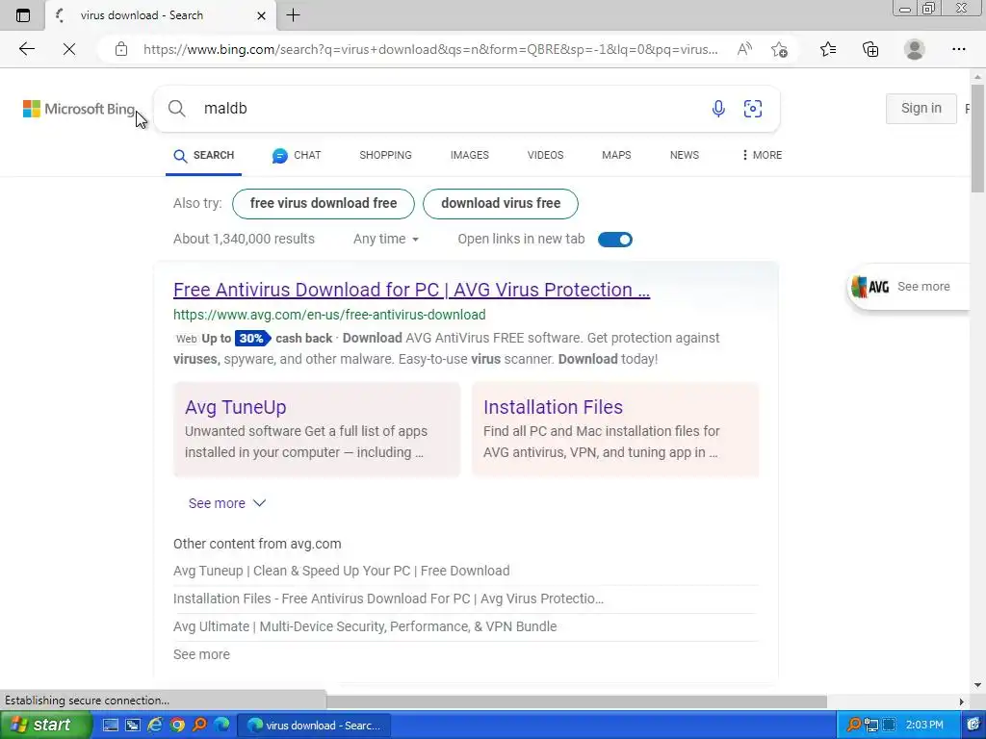Open Edge Settings and more menu

(958, 49)
